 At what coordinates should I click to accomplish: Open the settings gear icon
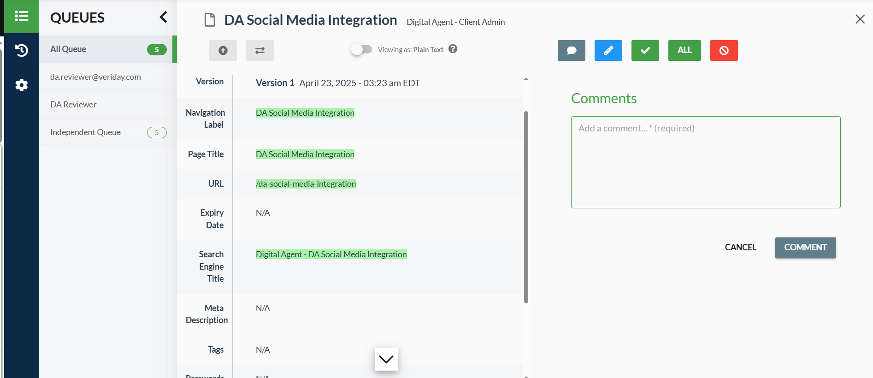[21, 85]
